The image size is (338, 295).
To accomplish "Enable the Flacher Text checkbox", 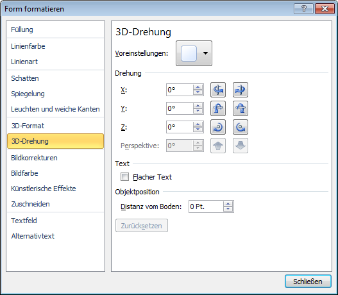I will tap(125, 177).
